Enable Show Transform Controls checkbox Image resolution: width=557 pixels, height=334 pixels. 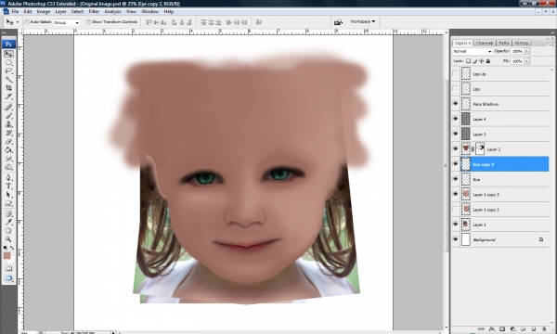89,22
